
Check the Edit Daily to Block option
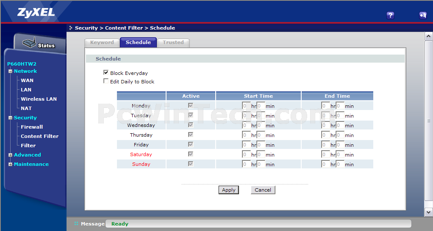coord(106,81)
